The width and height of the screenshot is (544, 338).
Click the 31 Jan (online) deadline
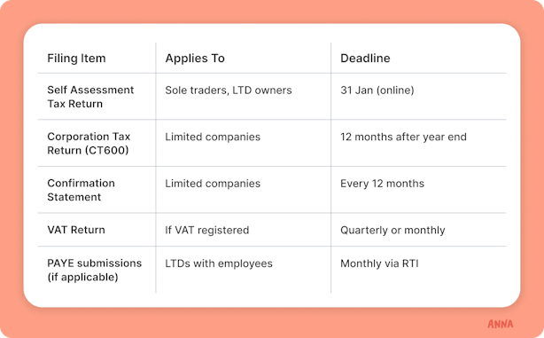[377, 90]
